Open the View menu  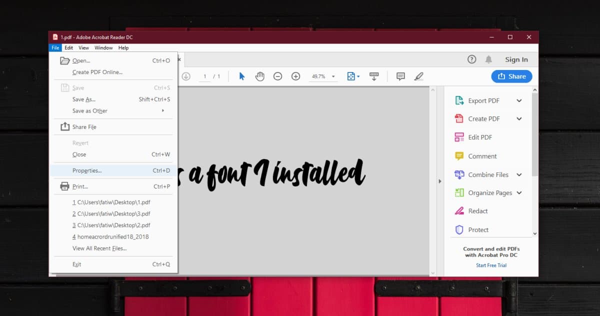pos(83,47)
